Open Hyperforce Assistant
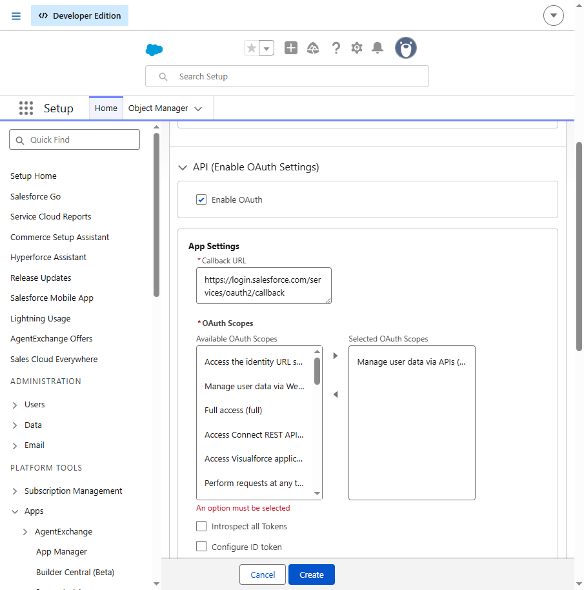Viewport: 584px width, 590px height. click(48, 258)
